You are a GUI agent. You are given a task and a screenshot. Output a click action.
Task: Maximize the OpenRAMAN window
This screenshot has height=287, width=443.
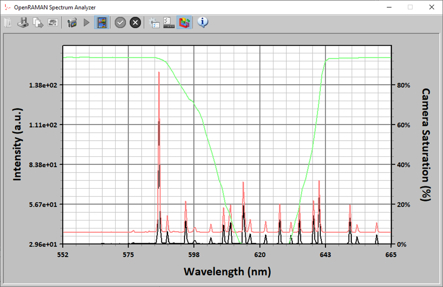tap(410, 7)
